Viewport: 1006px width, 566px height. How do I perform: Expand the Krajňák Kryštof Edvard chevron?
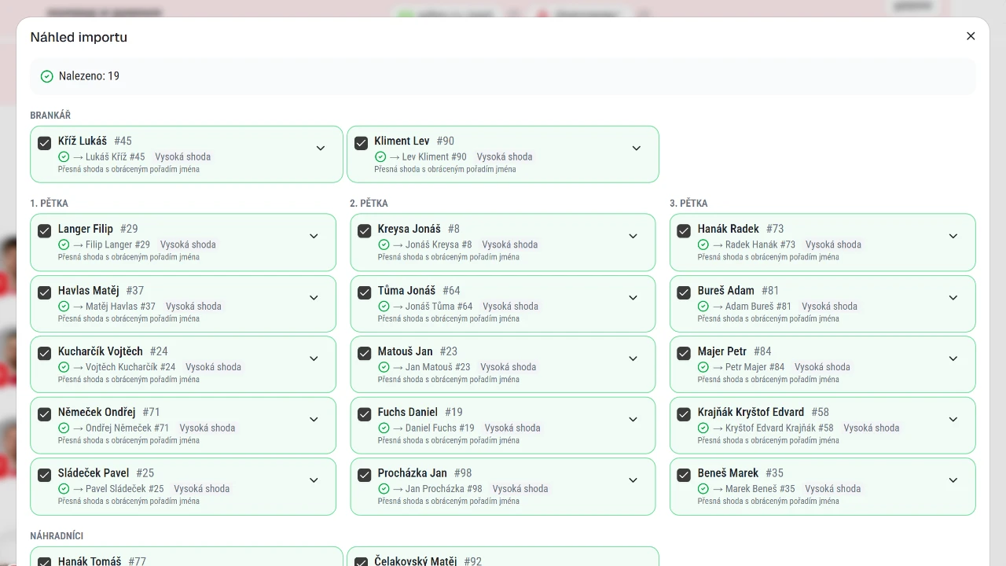click(x=953, y=419)
